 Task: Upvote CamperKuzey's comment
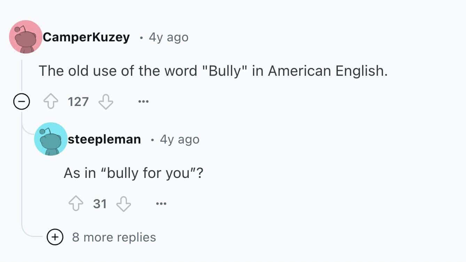coord(51,102)
